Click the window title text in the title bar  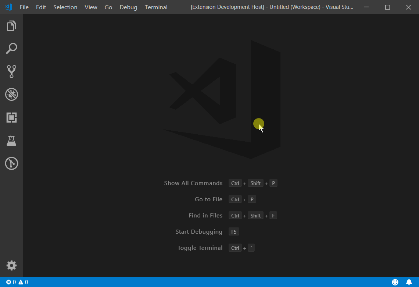pyautogui.click(x=272, y=7)
